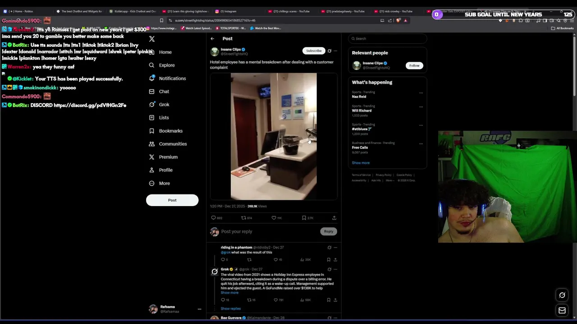Play the hotel employee video

pyautogui.click(x=274, y=136)
